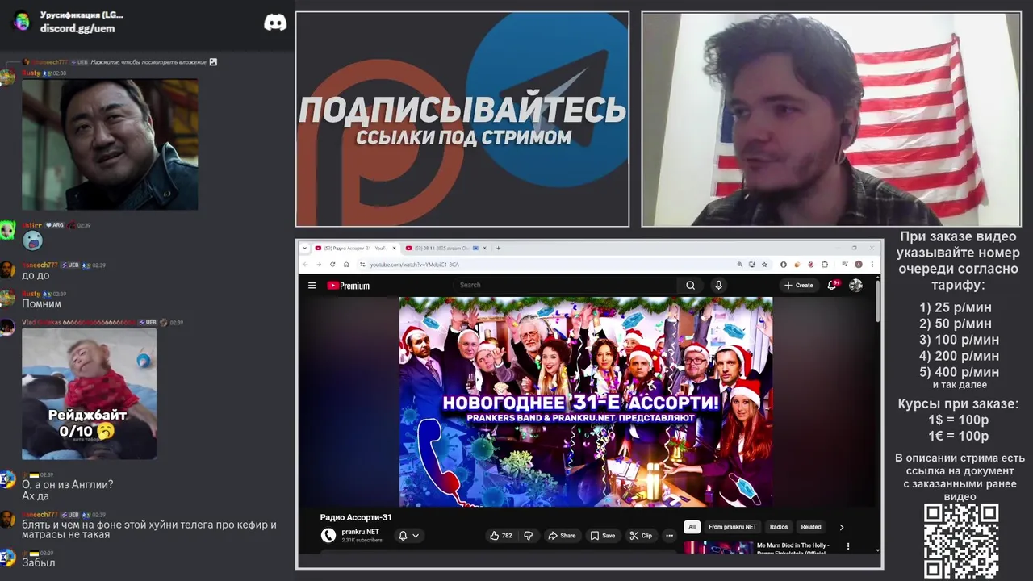Focus the YouTube Search field
This screenshot has width=1033, height=581.
[565, 285]
